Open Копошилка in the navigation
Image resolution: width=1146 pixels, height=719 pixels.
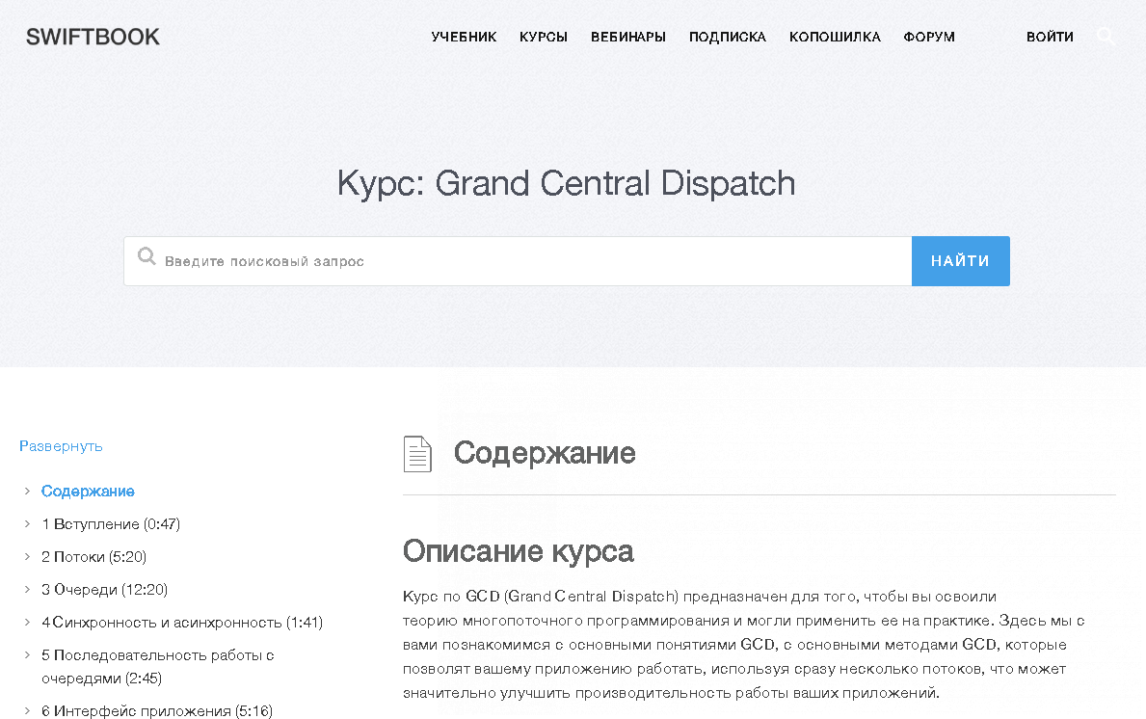835,38
